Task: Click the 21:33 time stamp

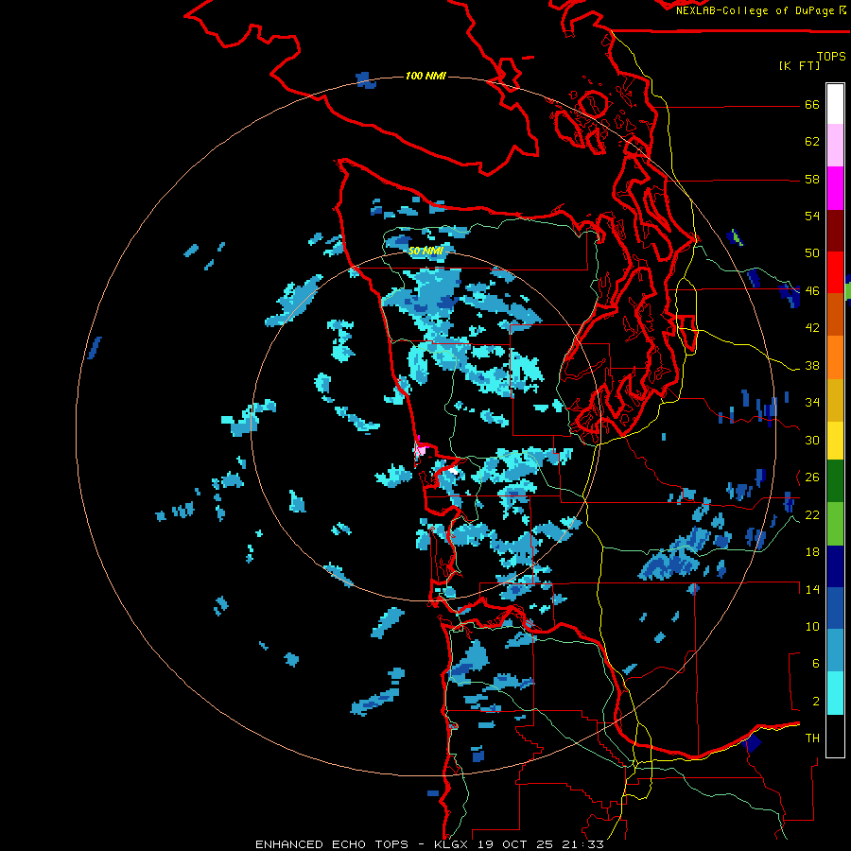Action: click(x=582, y=844)
